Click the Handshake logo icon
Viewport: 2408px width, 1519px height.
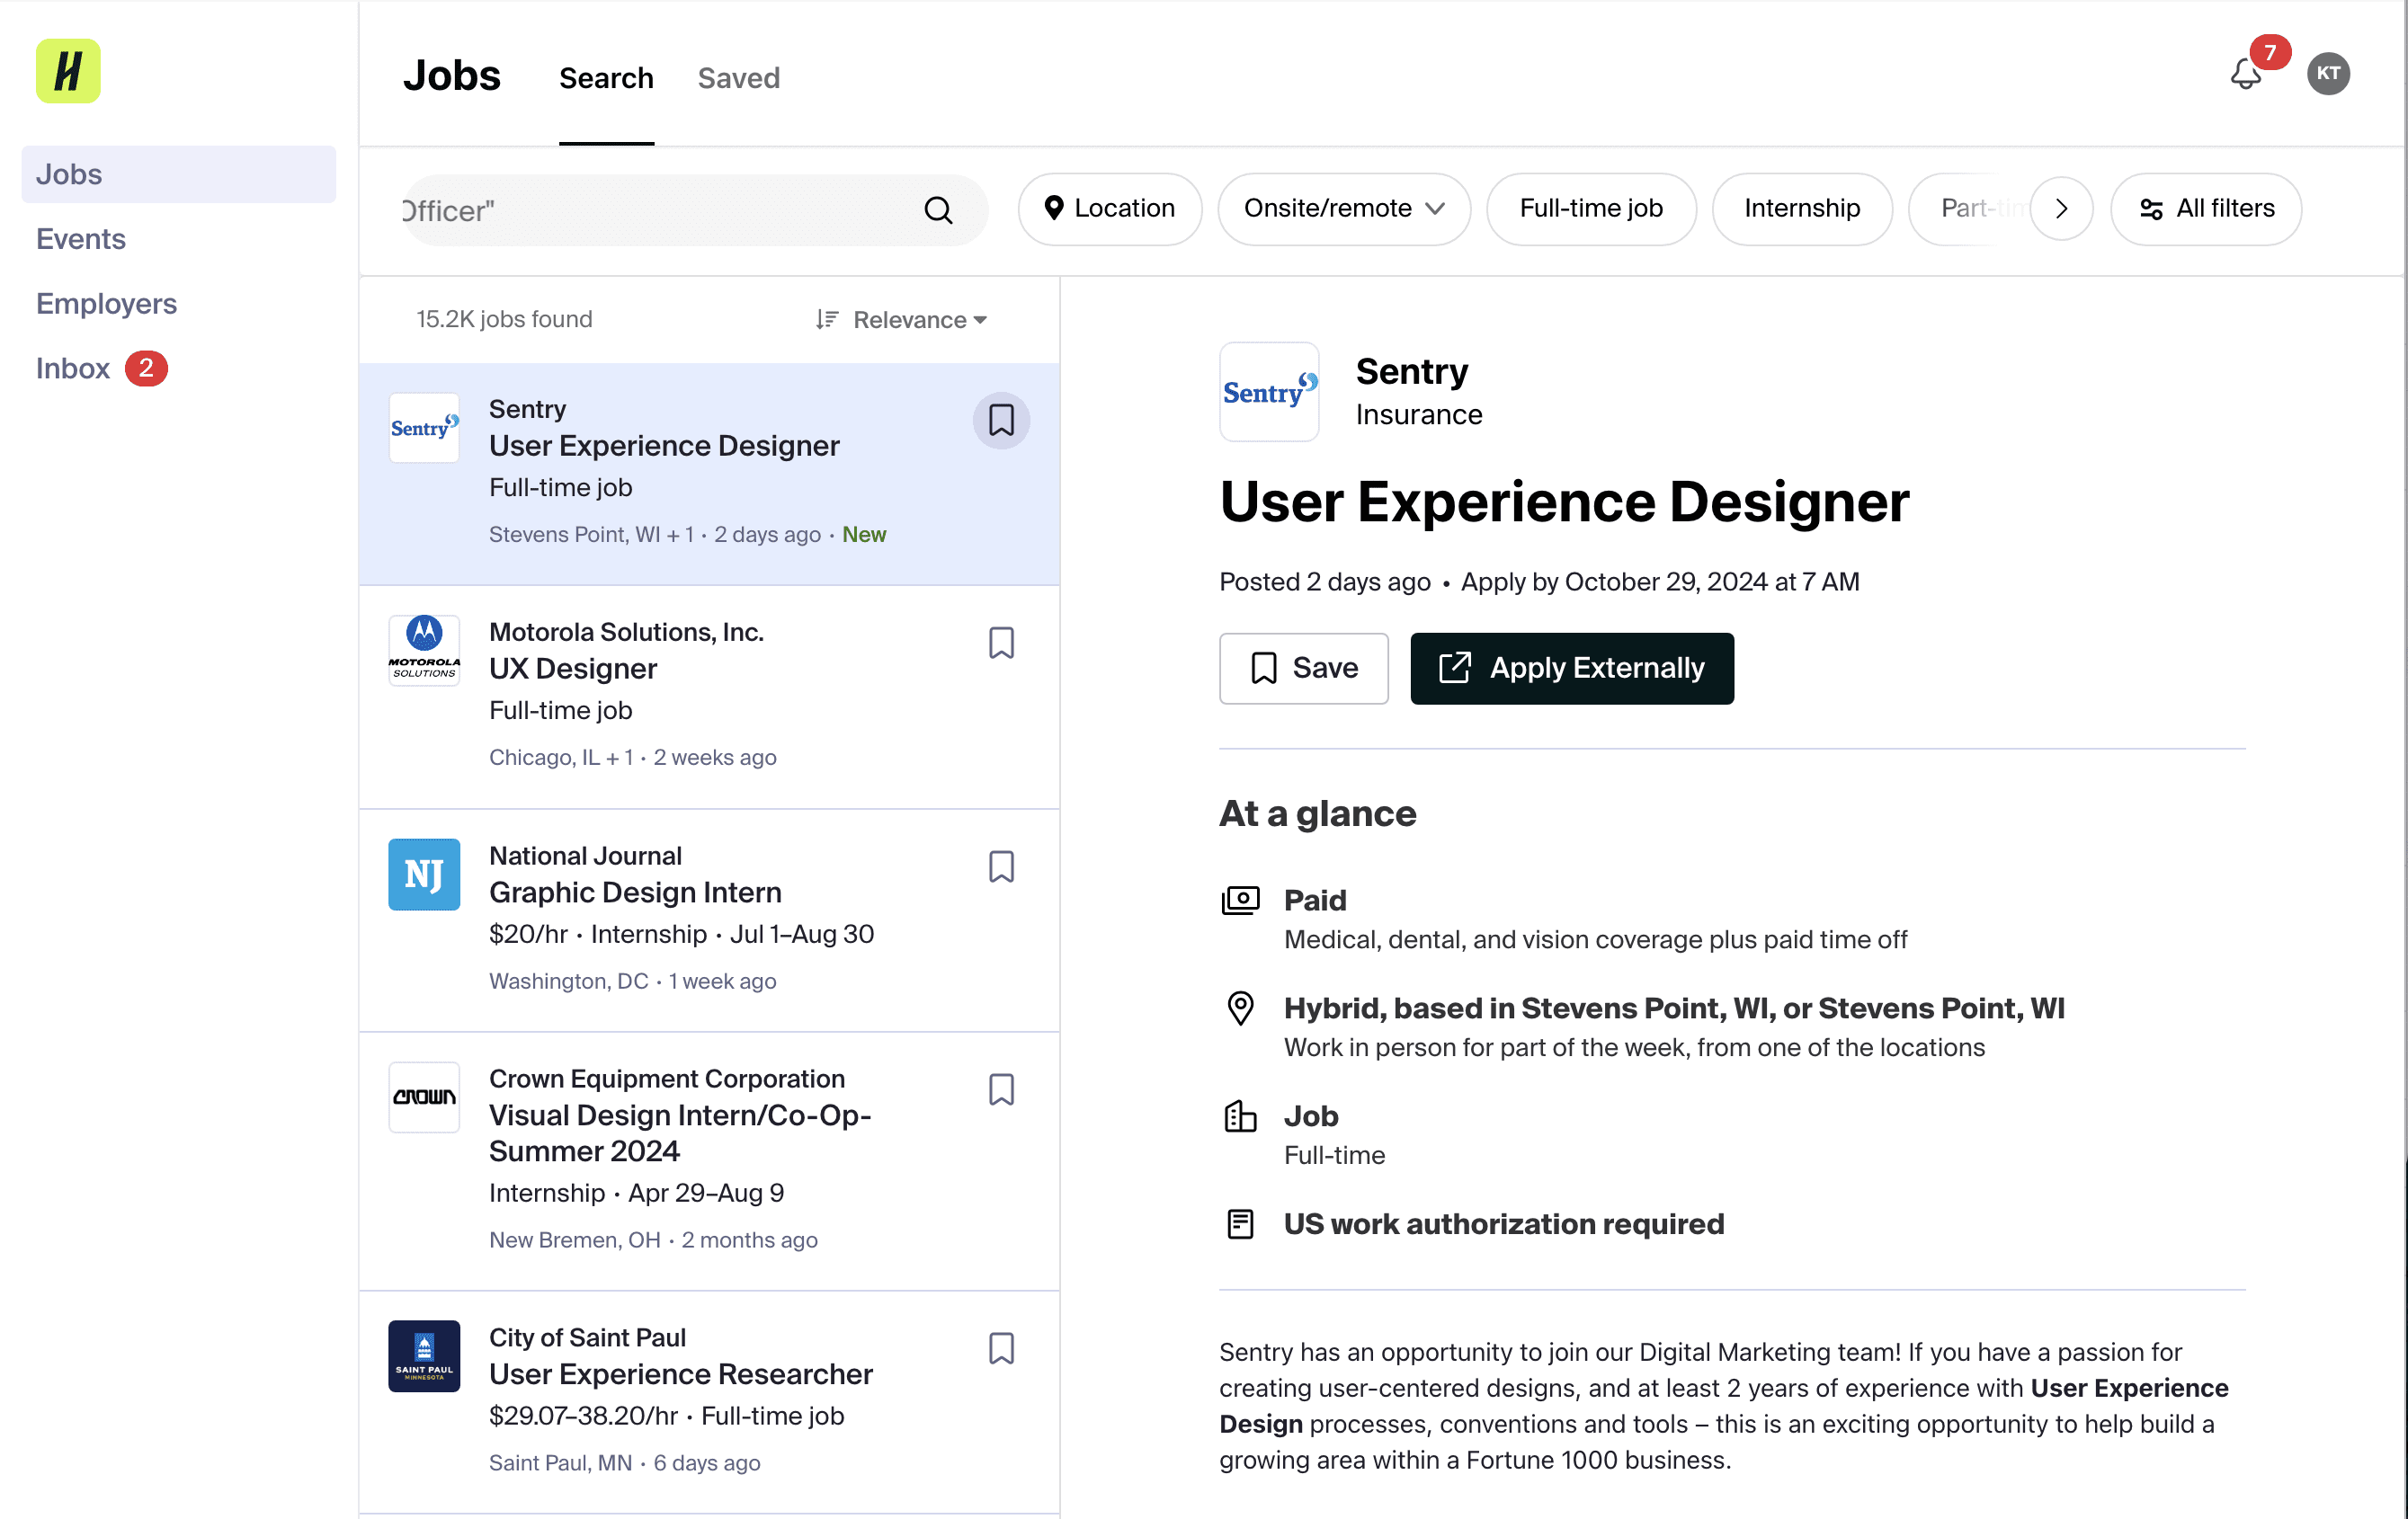coord(68,71)
